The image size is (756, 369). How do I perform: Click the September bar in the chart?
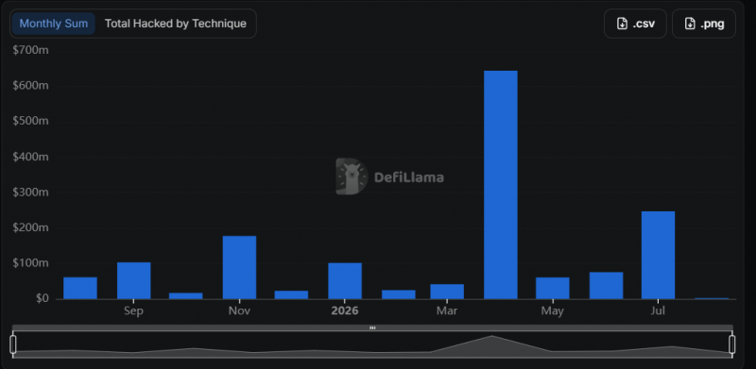coord(133,281)
